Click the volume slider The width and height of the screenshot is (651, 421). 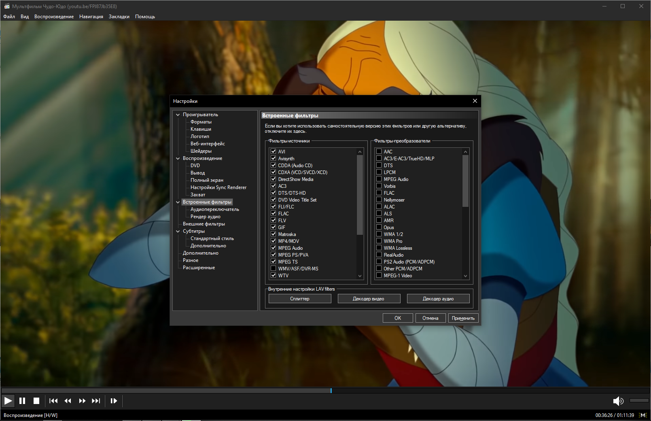pos(639,400)
